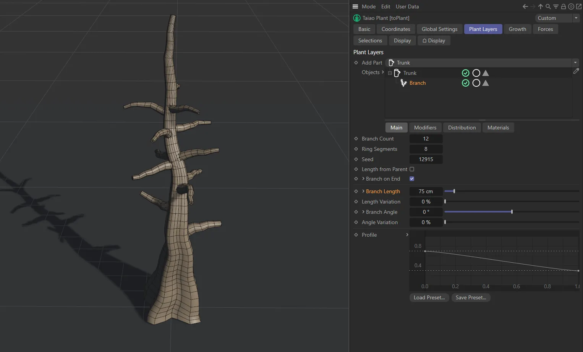Click the lock icon in top toolbar
This screenshot has width=583, height=352.
click(563, 6)
